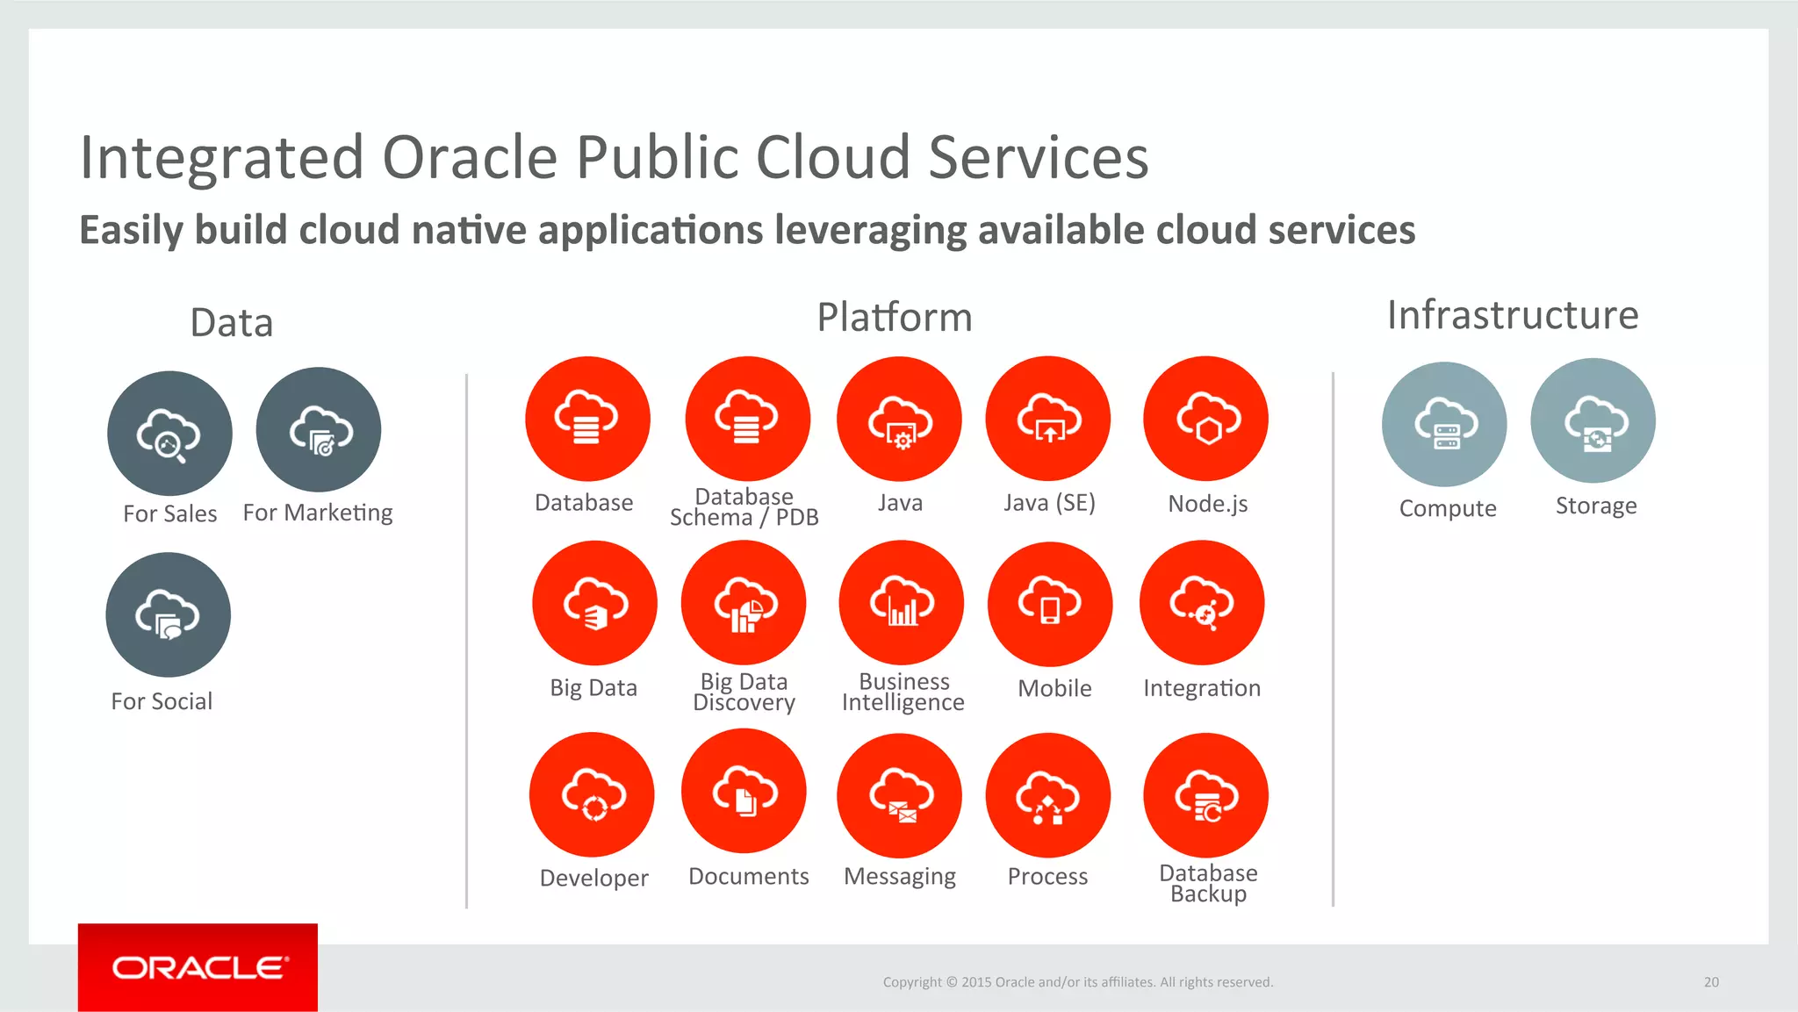Image resolution: width=1798 pixels, height=1012 pixels.
Task: Click the 'Big Data Discovery' label
Action: pyautogui.click(x=744, y=693)
